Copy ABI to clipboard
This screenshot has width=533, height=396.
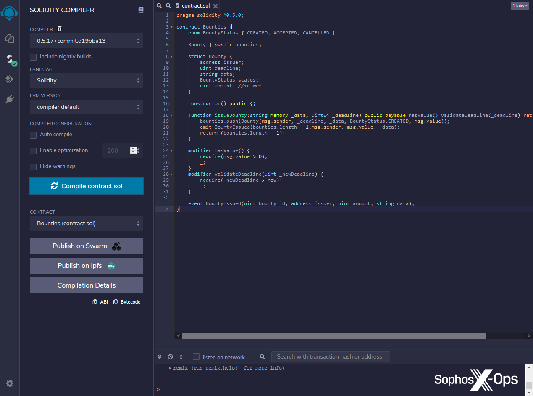tap(100, 302)
